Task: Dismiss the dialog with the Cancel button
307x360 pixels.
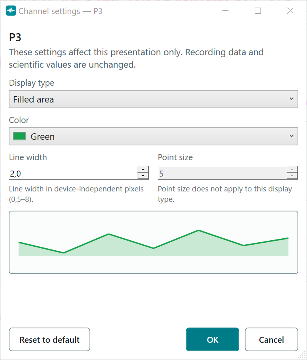Action: pyautogui.click(x=271, y=339)
